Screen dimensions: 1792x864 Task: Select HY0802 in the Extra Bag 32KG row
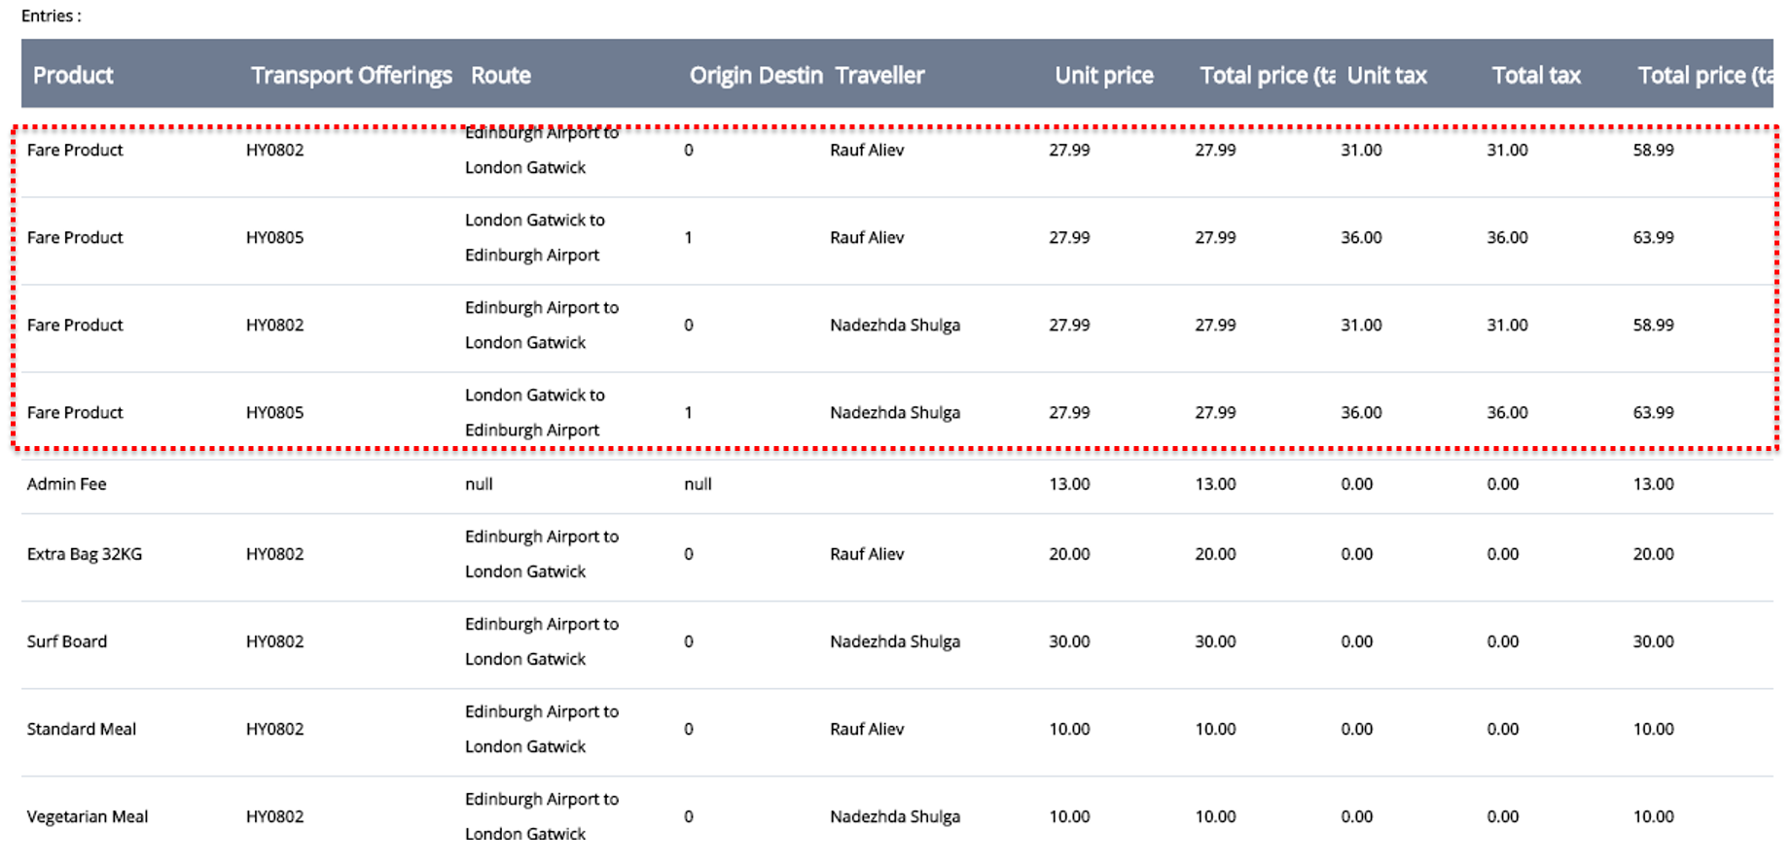point(274,554)
